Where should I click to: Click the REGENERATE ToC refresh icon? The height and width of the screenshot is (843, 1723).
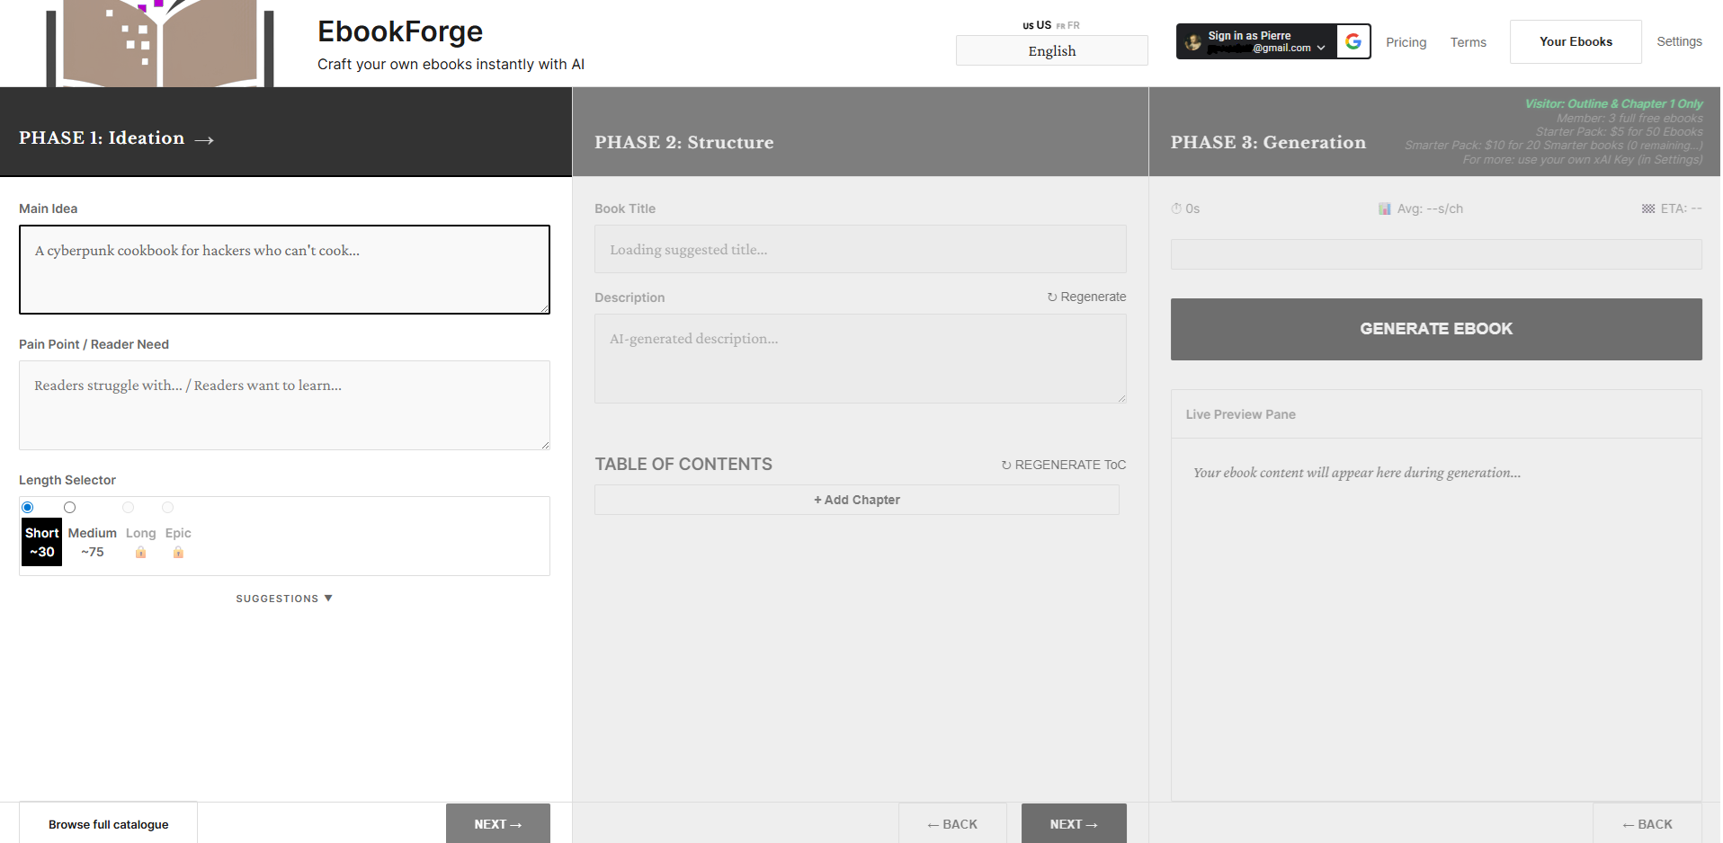click(1005, 465)
